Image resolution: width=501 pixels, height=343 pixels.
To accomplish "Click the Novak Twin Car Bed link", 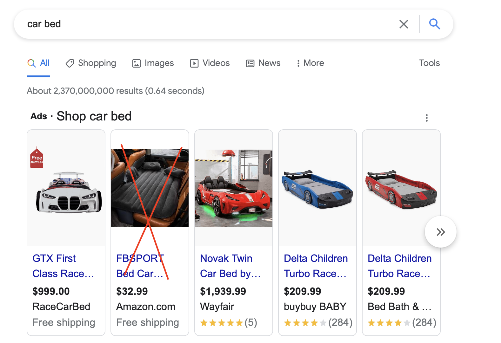I will point(230,266).
